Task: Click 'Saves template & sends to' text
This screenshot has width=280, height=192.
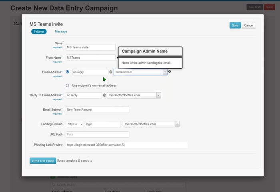Action: (x=75, y=160)
